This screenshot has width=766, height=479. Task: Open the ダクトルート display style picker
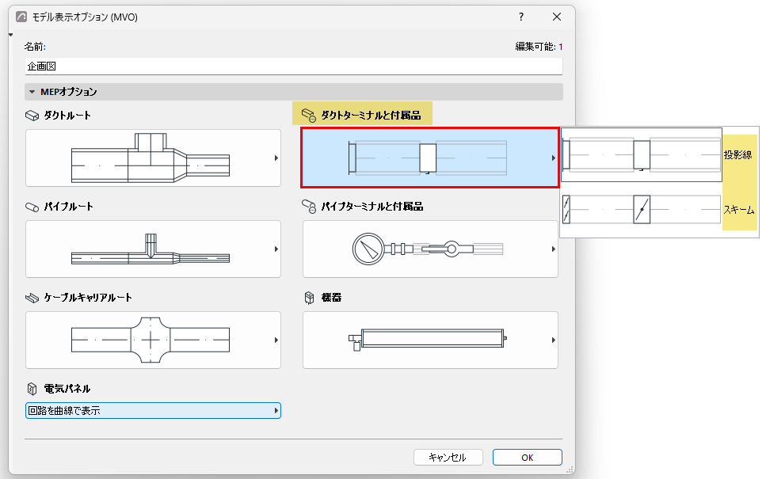tap(153, 158)
